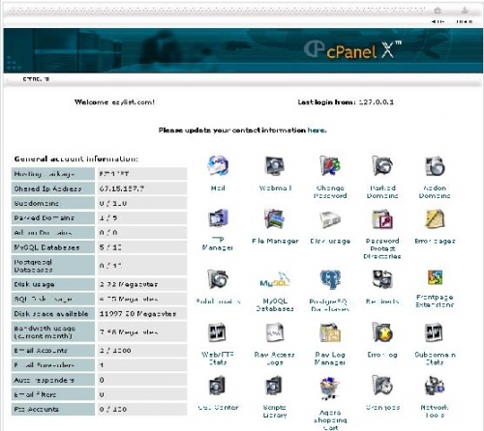Click the 'Welcome ezylist.com!' text

[114, 102]
